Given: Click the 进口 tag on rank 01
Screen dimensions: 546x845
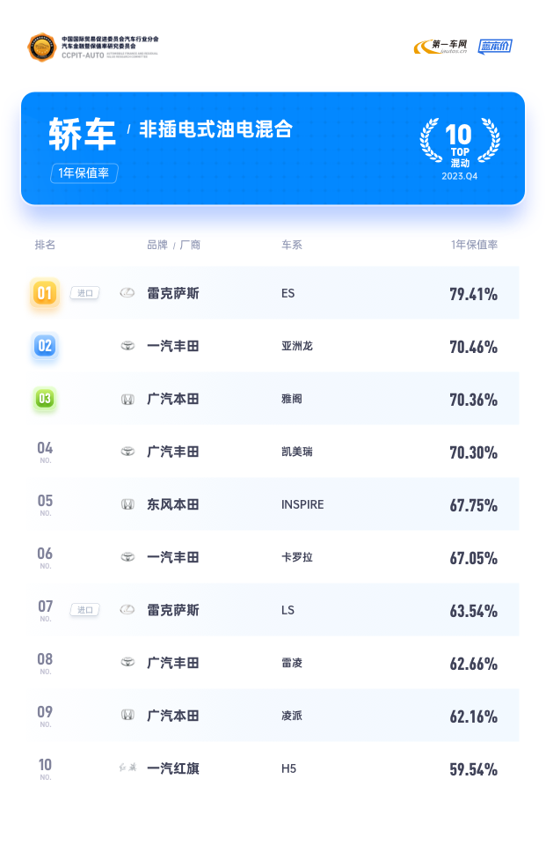Looking at the screenshot, I should 85,293.
